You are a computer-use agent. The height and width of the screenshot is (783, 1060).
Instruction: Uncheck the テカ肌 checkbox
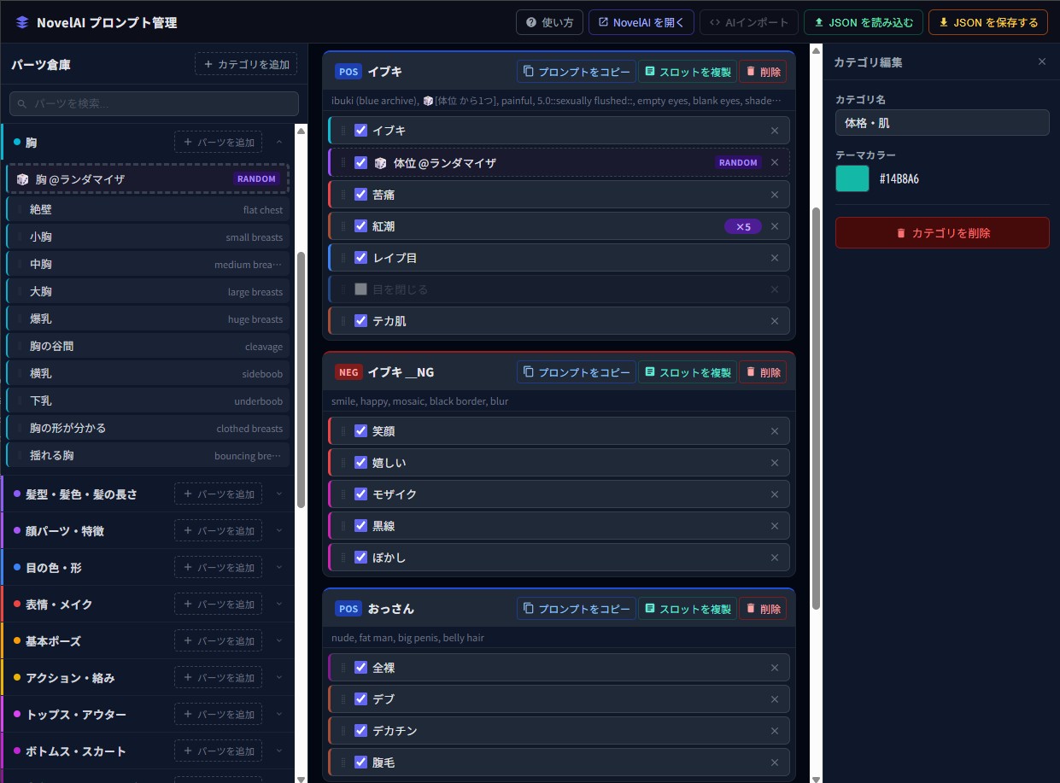pyautogui.click(x=360, y=321)
